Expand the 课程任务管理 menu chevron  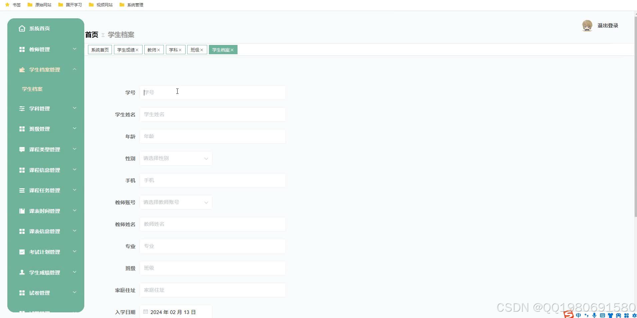point(75,190)
